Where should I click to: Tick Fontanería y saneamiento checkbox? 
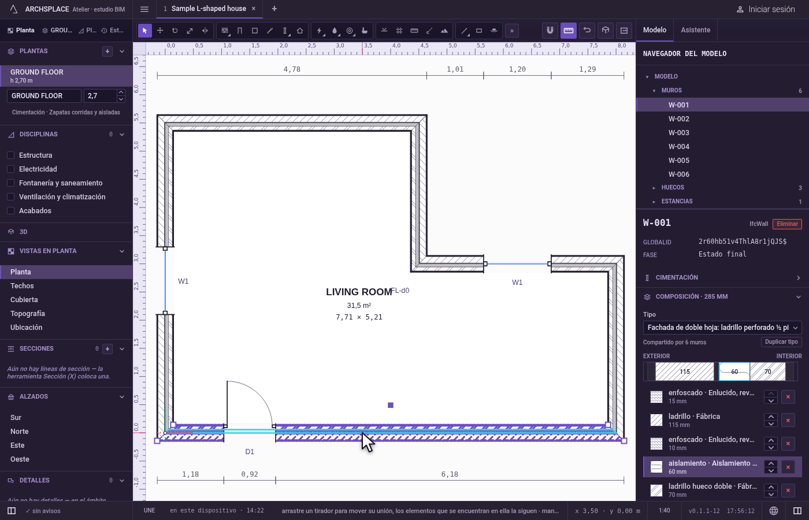click(10, 183)
